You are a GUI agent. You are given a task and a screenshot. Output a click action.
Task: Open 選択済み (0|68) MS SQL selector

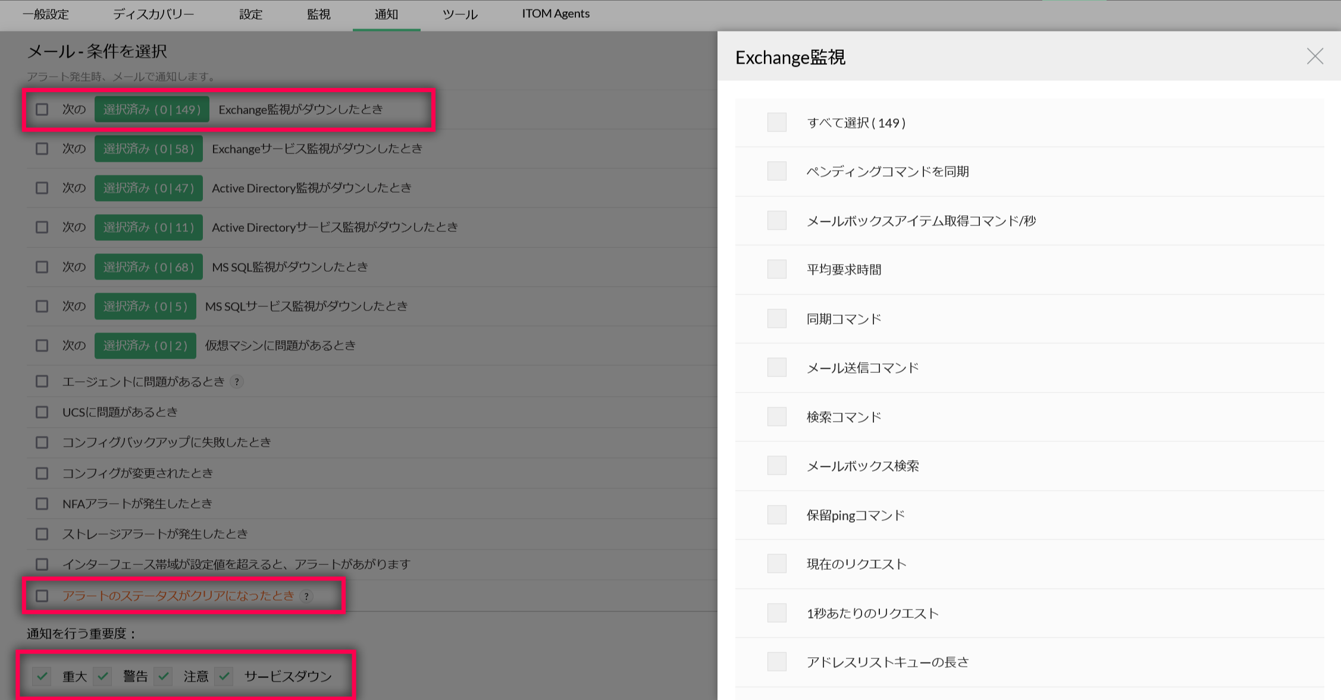click(149, 267)
